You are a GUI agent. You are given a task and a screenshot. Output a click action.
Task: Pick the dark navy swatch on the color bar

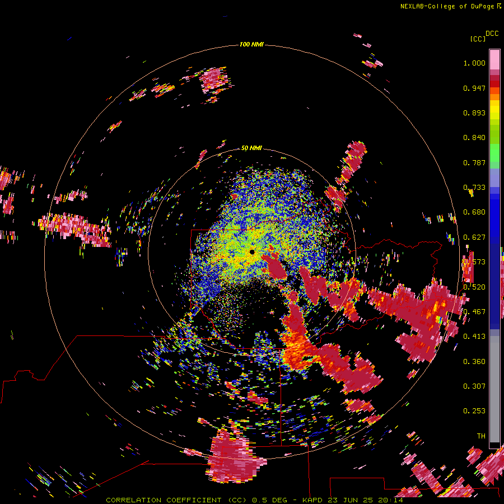(494, 283)
